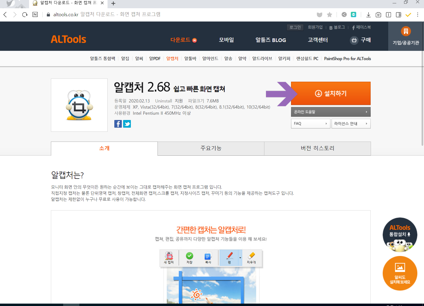Click the reader mode icon
Image resolution: width=424 pixels, height=306 pixels.
click(x=389, y=15)
